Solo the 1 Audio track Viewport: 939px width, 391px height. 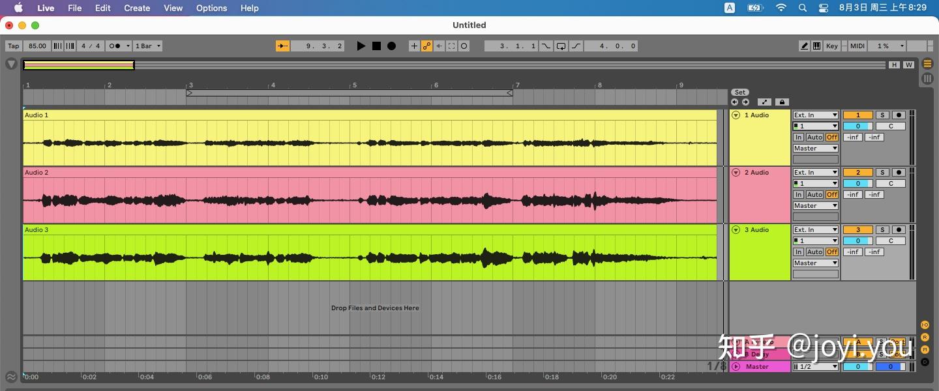tap(882, 115)
